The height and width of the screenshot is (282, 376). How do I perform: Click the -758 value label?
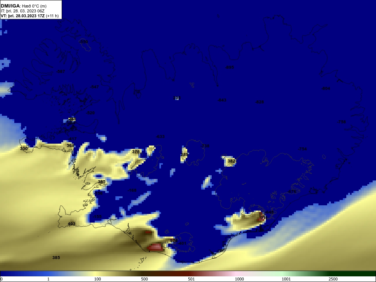[x=341, y=122]
